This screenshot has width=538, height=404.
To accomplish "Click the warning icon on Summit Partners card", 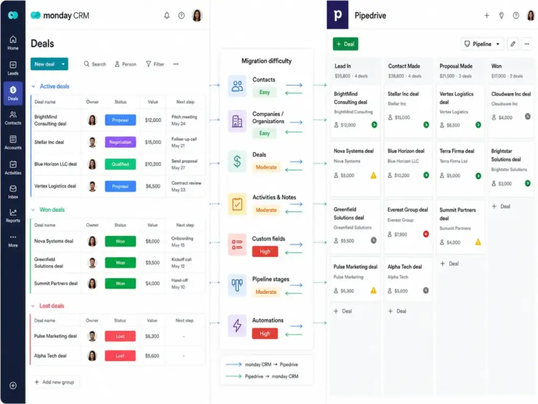I will click(x=478, y=242).
